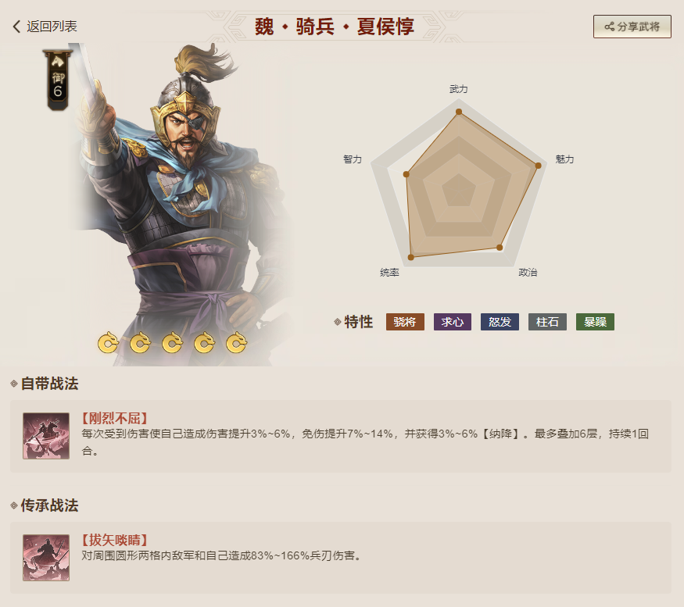Click the share icon in 分享武将

609,27
